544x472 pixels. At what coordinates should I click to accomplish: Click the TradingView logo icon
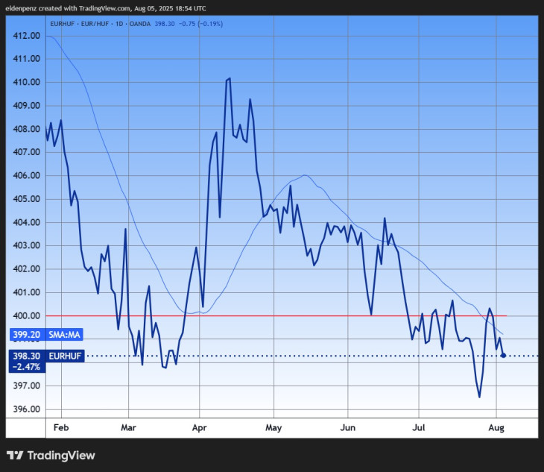(15, 456)
